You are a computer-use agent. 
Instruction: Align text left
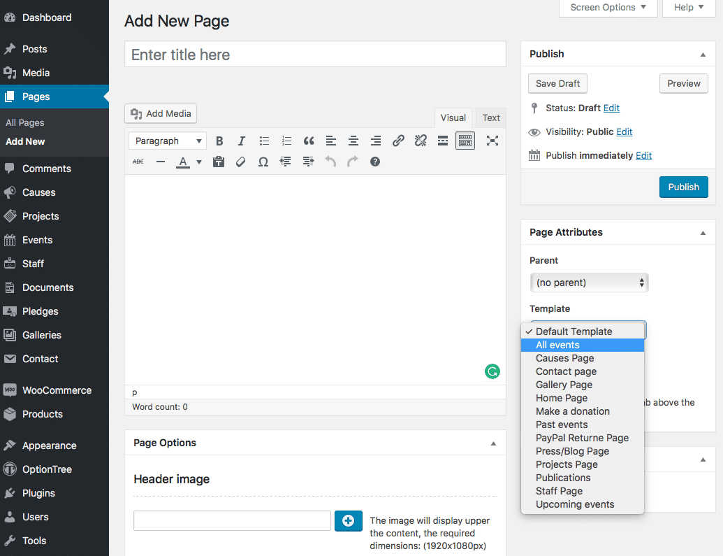pos(330,141)
